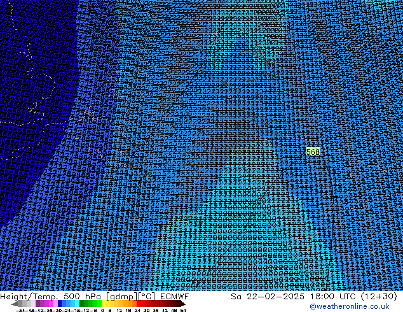Click the 568 height contour label
The height and width of the screenshot is (312, 403).
313,152
